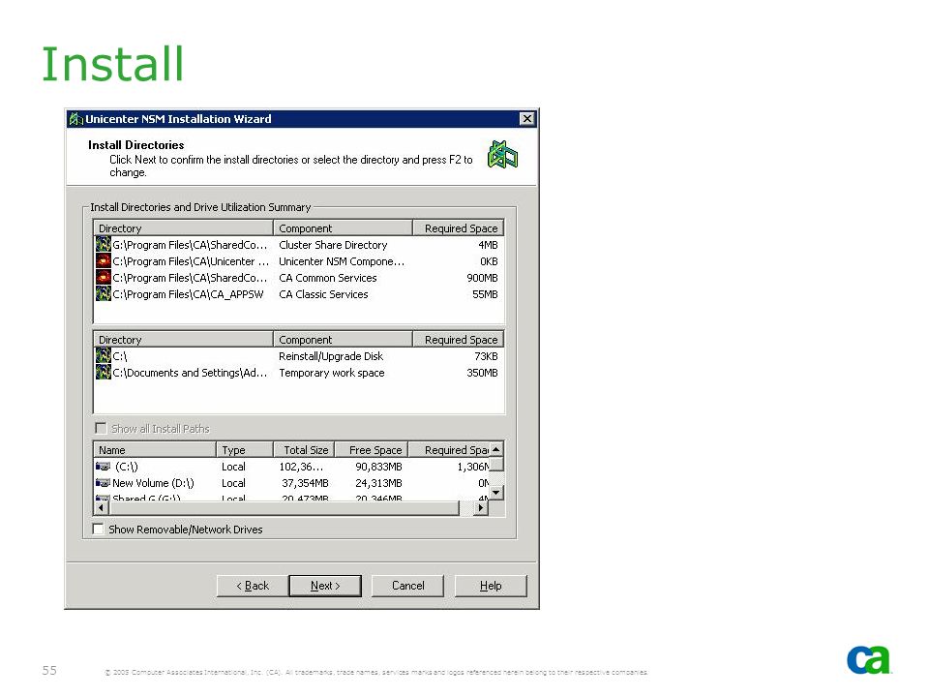Screen dimensions: 929x697
Task: Sort drives by Type column header
Action: pos(244,450)
